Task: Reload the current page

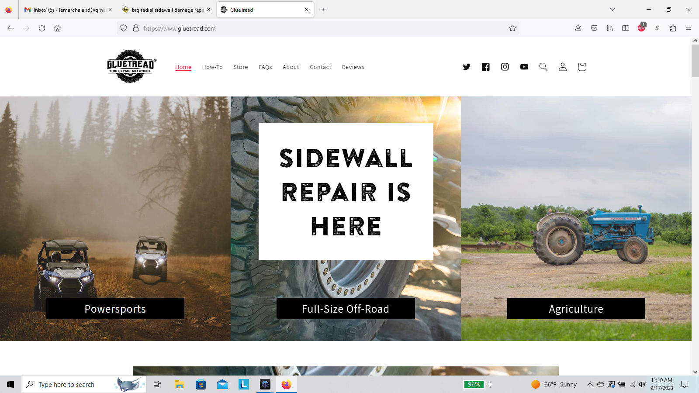Action: (x=42, y=28)
